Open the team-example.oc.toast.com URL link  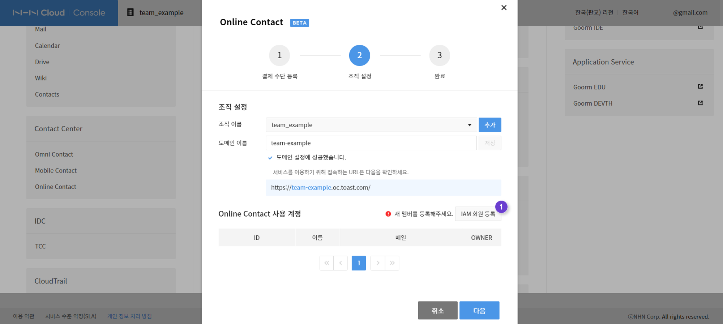click(321, 187)
